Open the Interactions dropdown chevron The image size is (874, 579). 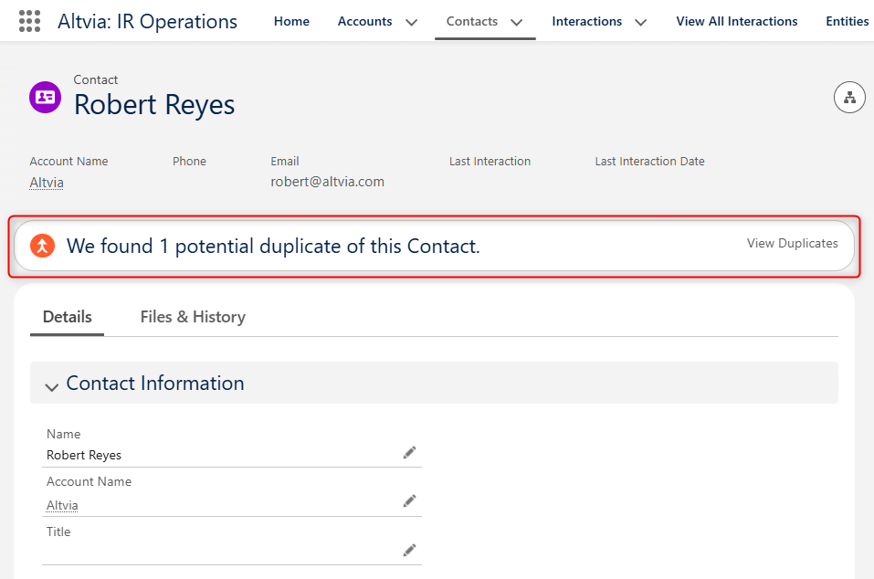(641, 22)
